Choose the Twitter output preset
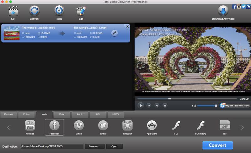 coord(103,127)
